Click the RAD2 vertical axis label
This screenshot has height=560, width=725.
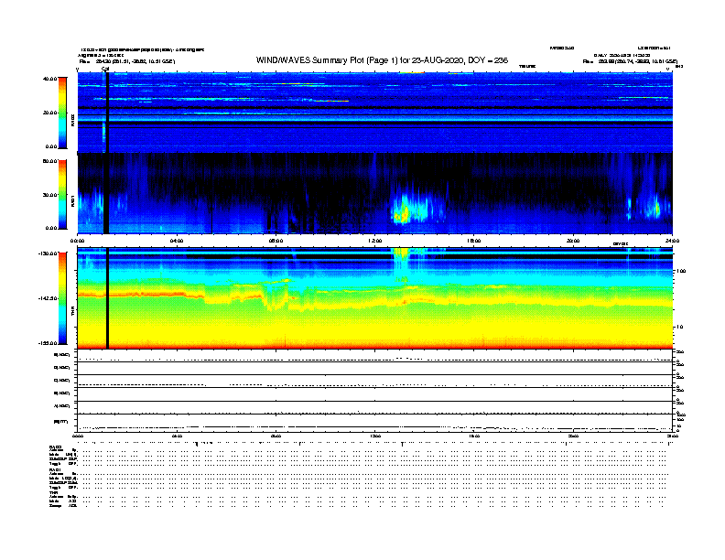73,121
